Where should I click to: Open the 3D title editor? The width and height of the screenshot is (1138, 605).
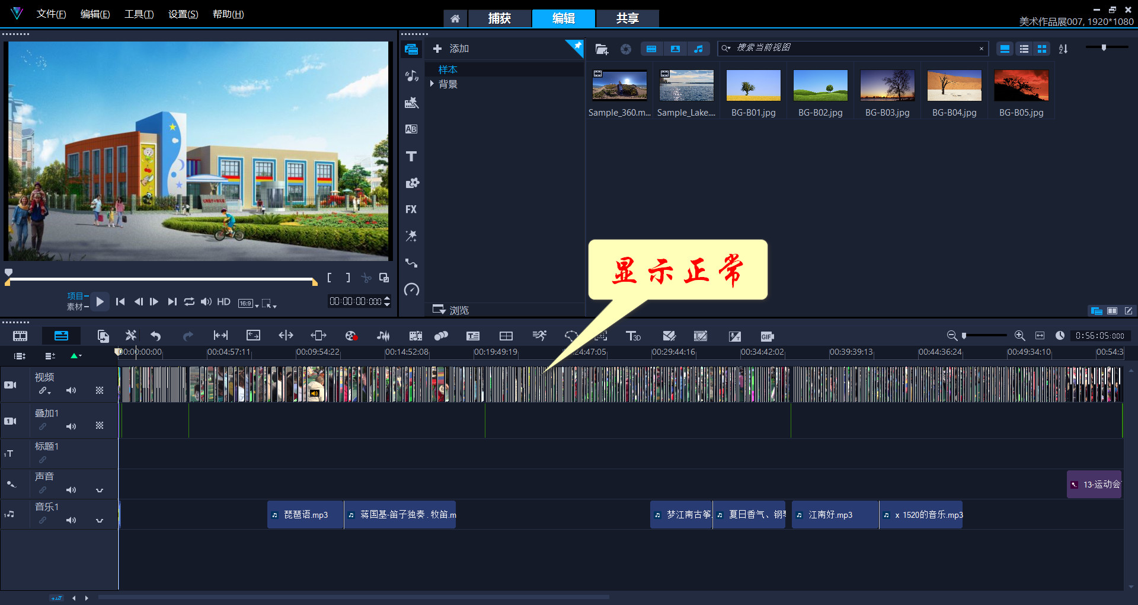(x=633, y=336)
